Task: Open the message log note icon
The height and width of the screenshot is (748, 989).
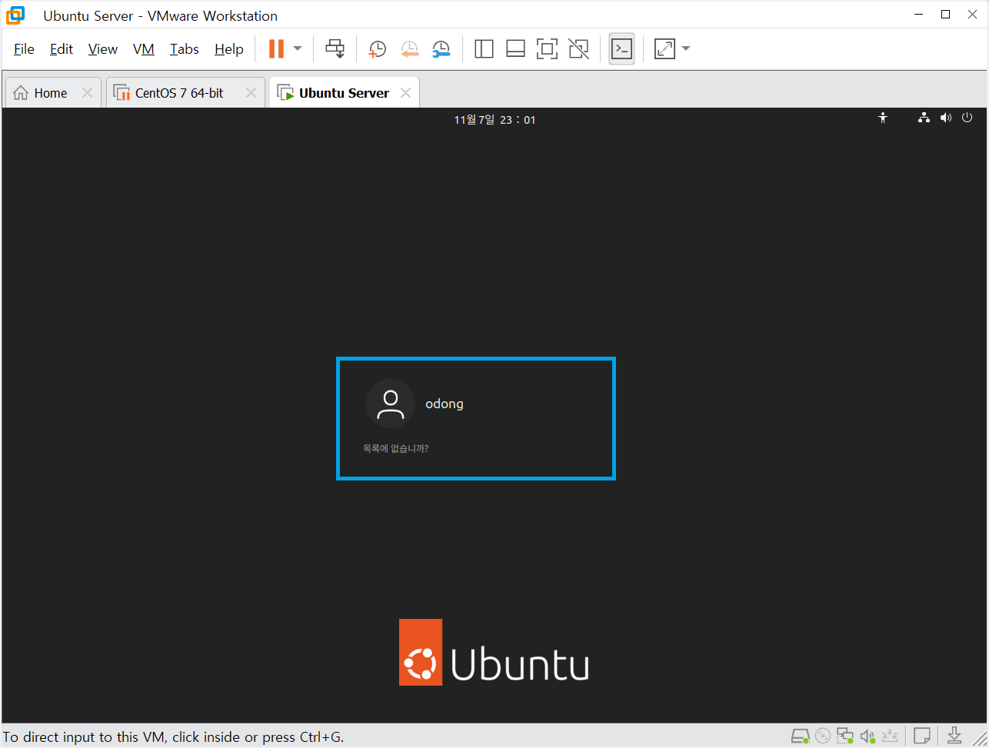Action: (x=922, y=736)
